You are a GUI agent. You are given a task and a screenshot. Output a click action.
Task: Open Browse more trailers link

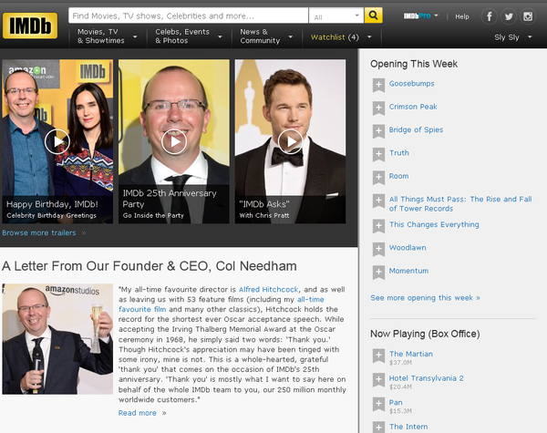tap(38, 232)
